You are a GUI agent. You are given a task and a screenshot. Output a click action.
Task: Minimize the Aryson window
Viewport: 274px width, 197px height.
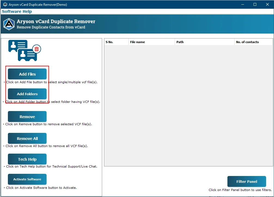[x=243, y=4]
